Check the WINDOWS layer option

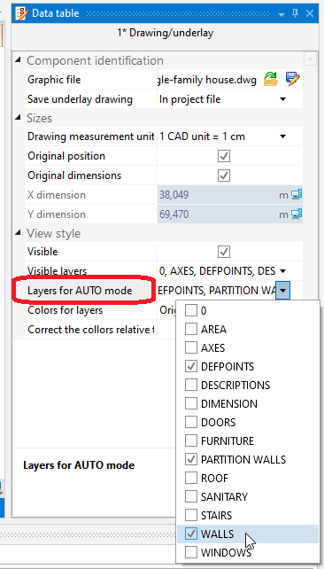191,553
